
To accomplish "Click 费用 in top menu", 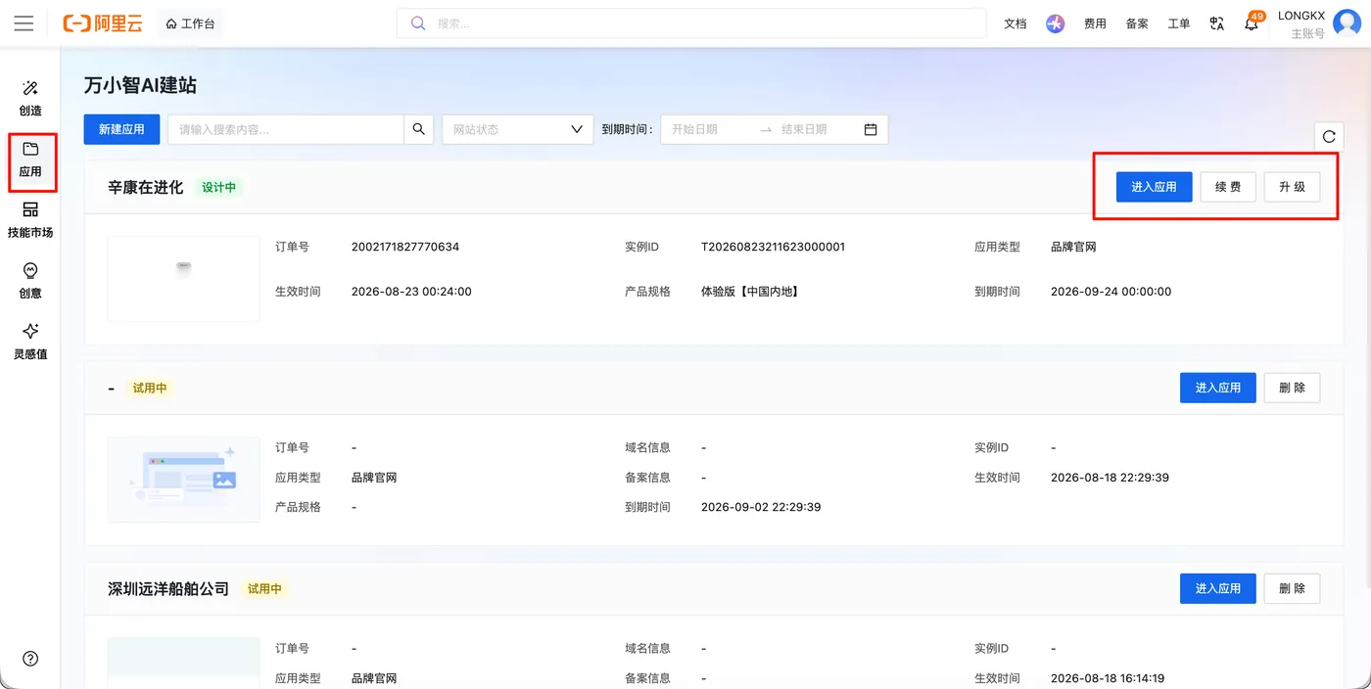I will click(x=1095, y=23).
